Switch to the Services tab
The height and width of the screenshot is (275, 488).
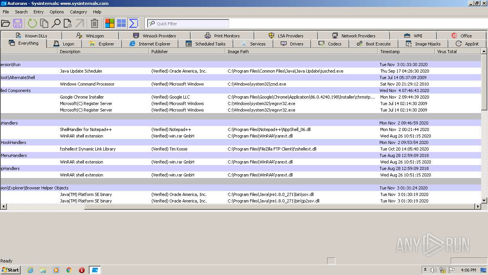(x=253, y=44)
